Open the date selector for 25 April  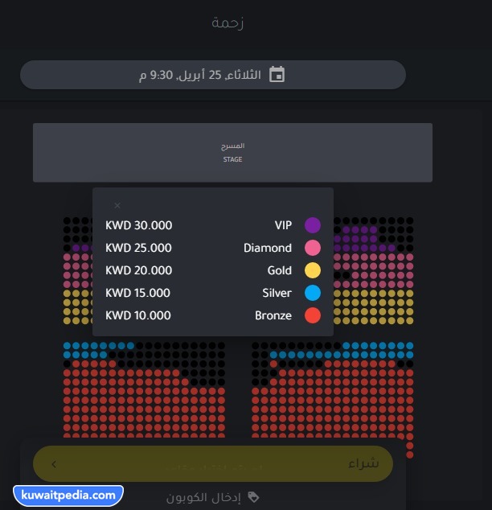coord(213,75)
